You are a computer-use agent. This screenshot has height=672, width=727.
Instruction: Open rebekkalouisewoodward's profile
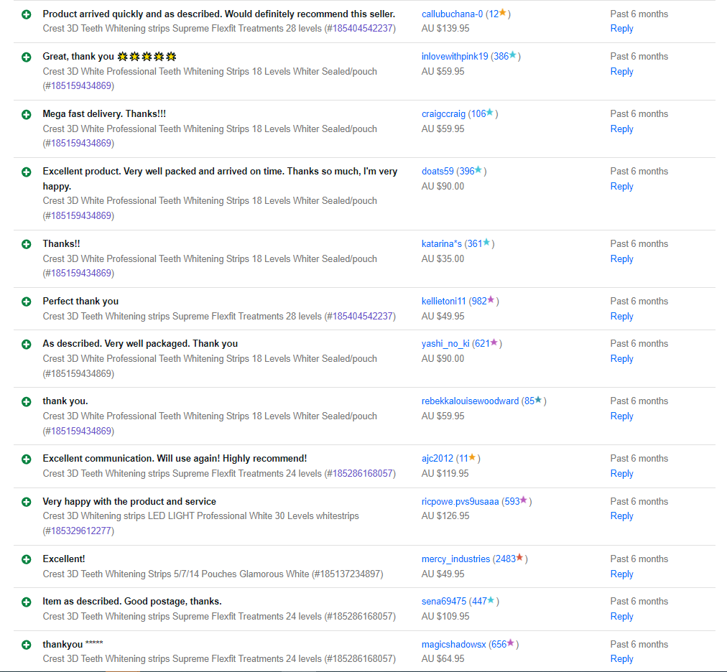click(470, 401)
